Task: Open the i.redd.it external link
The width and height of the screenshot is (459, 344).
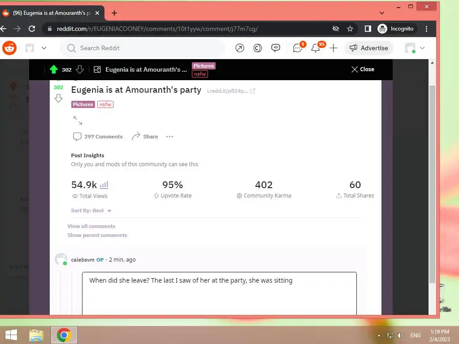Action: 231,91
